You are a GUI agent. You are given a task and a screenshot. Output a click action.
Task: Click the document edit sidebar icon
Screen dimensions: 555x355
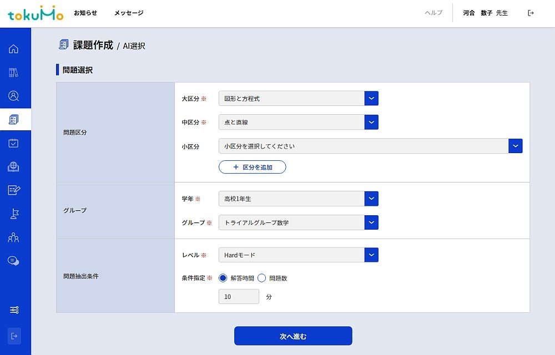pos(14,189)
